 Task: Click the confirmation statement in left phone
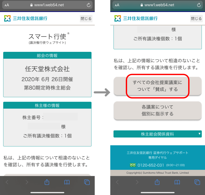tap(47, 161)
